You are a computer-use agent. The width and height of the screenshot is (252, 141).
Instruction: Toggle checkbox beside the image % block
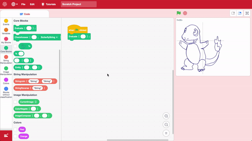pyautogui.click(x=15, y=46)
